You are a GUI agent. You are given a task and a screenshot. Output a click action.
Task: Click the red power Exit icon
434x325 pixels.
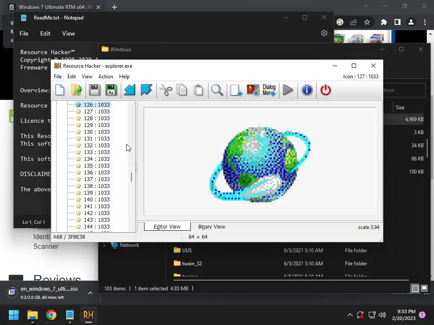325,90
